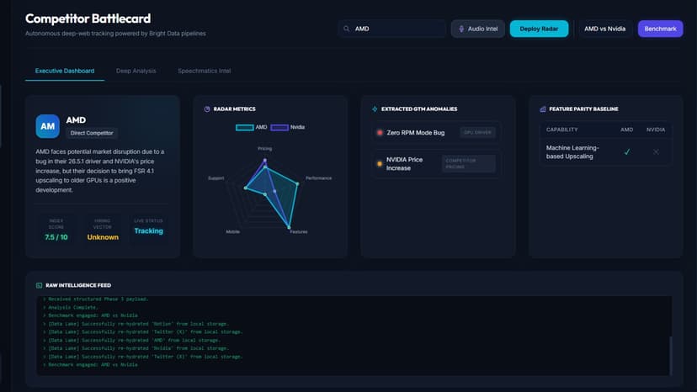This screenshot has width=697, height=392.
Task: Click the 'Support' radar axis label
Action: [216, 178]
